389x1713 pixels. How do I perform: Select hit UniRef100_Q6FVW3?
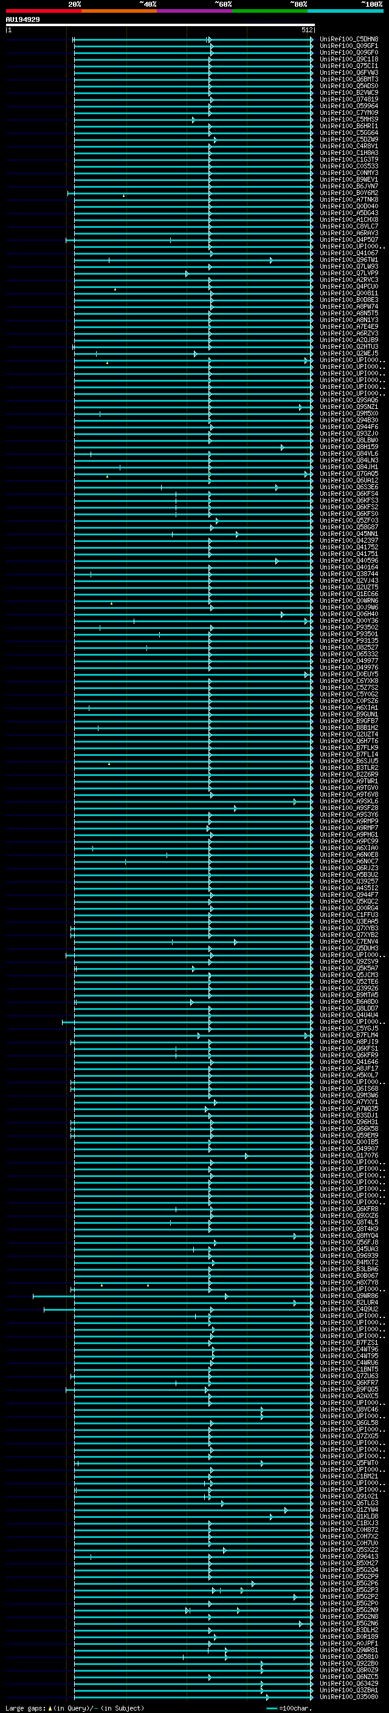[349, 72]
